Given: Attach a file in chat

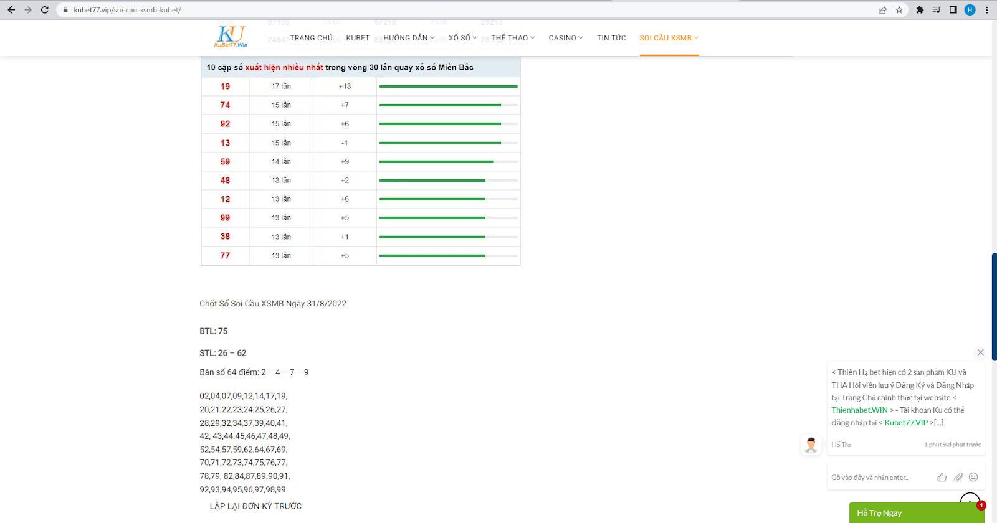Looking at the screenshot, I should (958, 478).
